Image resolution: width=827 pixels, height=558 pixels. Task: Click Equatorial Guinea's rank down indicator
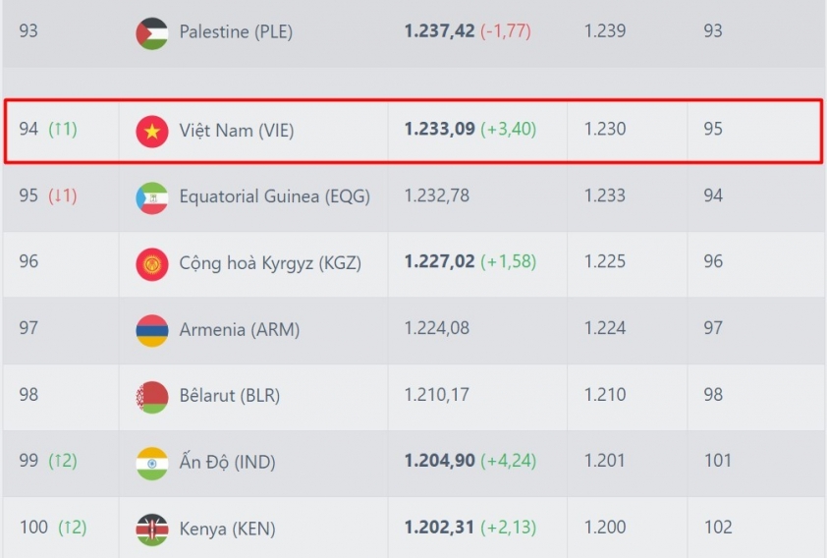(x=63, y=195)
